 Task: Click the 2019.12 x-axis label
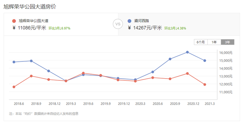[124, 104]
